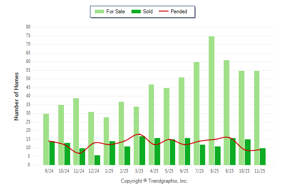Click the Number of Homes axis title
The image size is (285, 192).
pyautogui.click(x=16, y=96)
